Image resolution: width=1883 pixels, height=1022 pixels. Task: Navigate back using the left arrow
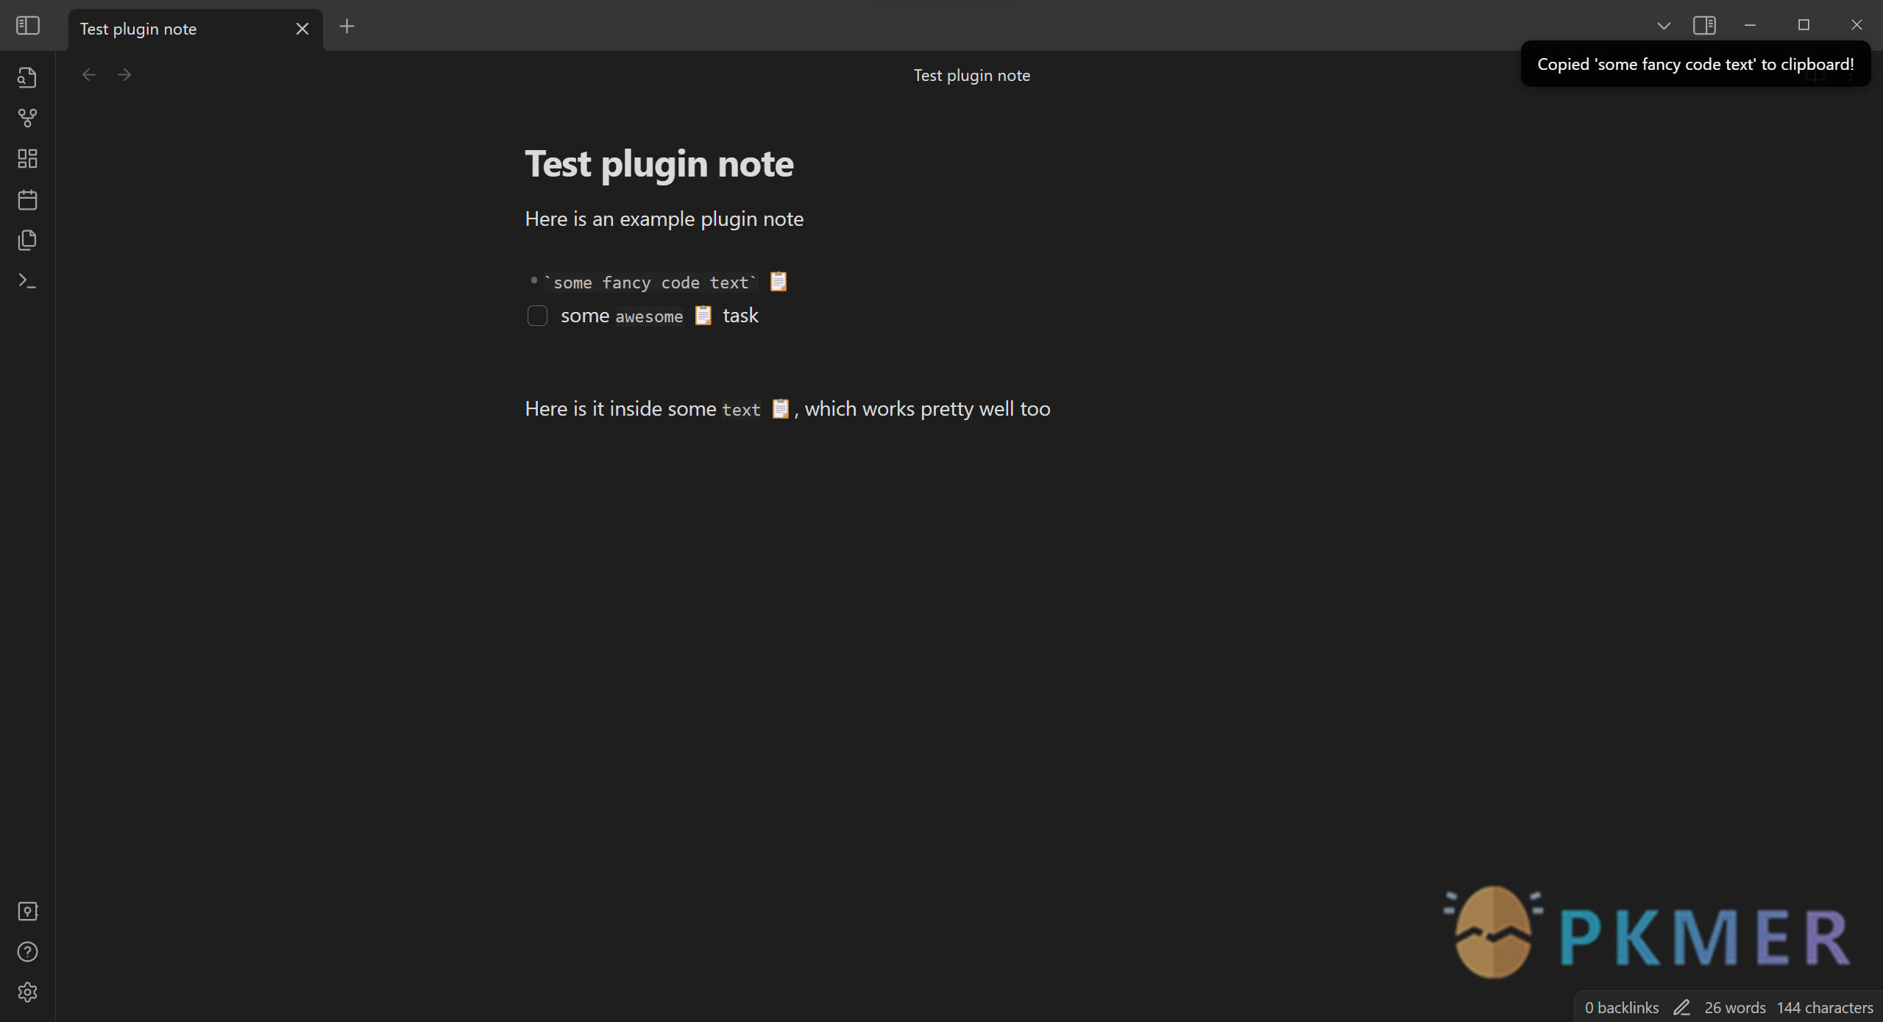(x=88, y=74)
